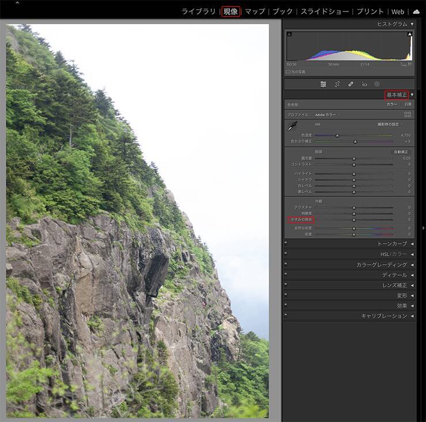Toggle the HSL/カラー panel switch
This screenshot has height=422, width=426.
(x=286, y=253)
